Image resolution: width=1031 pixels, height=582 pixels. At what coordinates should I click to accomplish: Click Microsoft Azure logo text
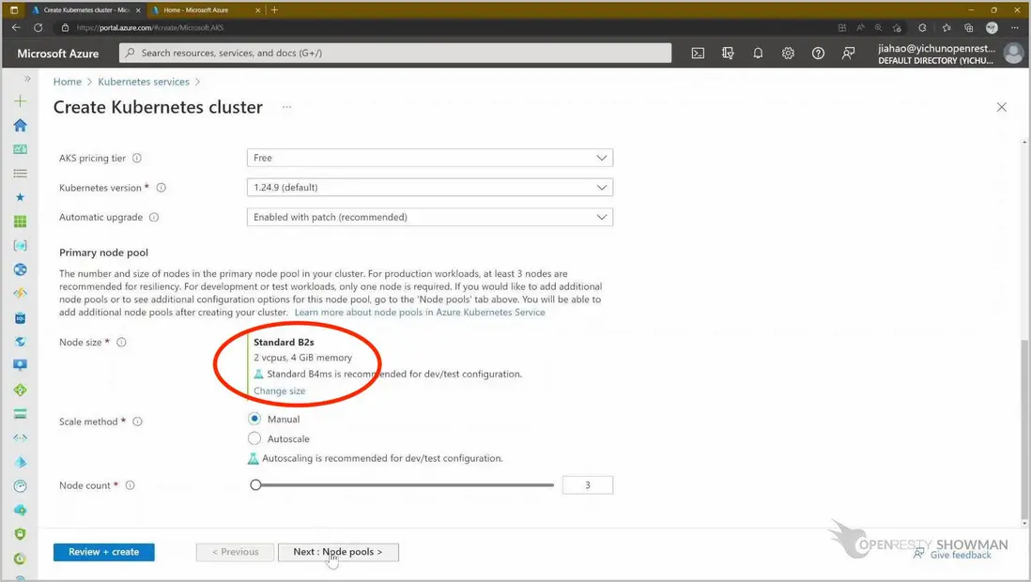tap(58, 54)
